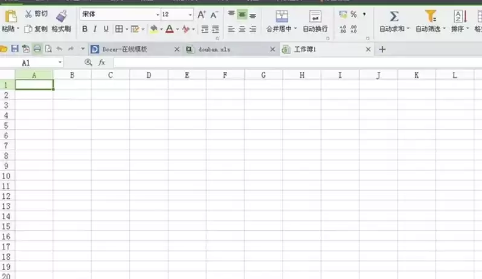The image size is (482, 279).
Task: Close the Docer-在线模板 tab
Action: click(176, 49)
